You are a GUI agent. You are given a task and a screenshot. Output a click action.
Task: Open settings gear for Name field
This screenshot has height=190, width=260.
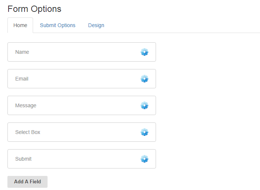point(144,52)
